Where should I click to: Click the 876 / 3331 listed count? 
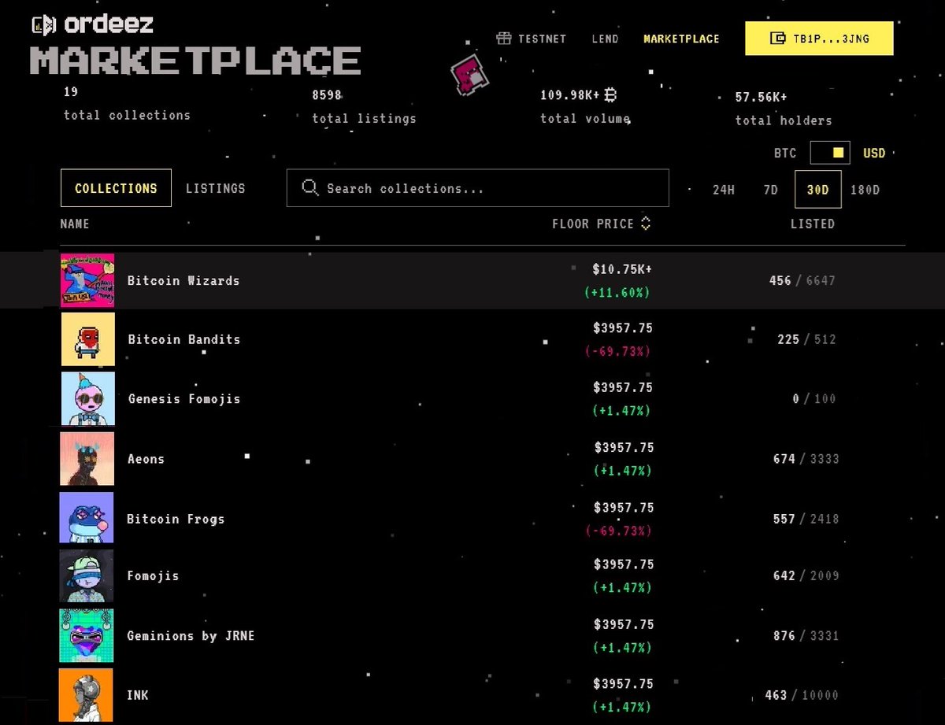(806, 636)
